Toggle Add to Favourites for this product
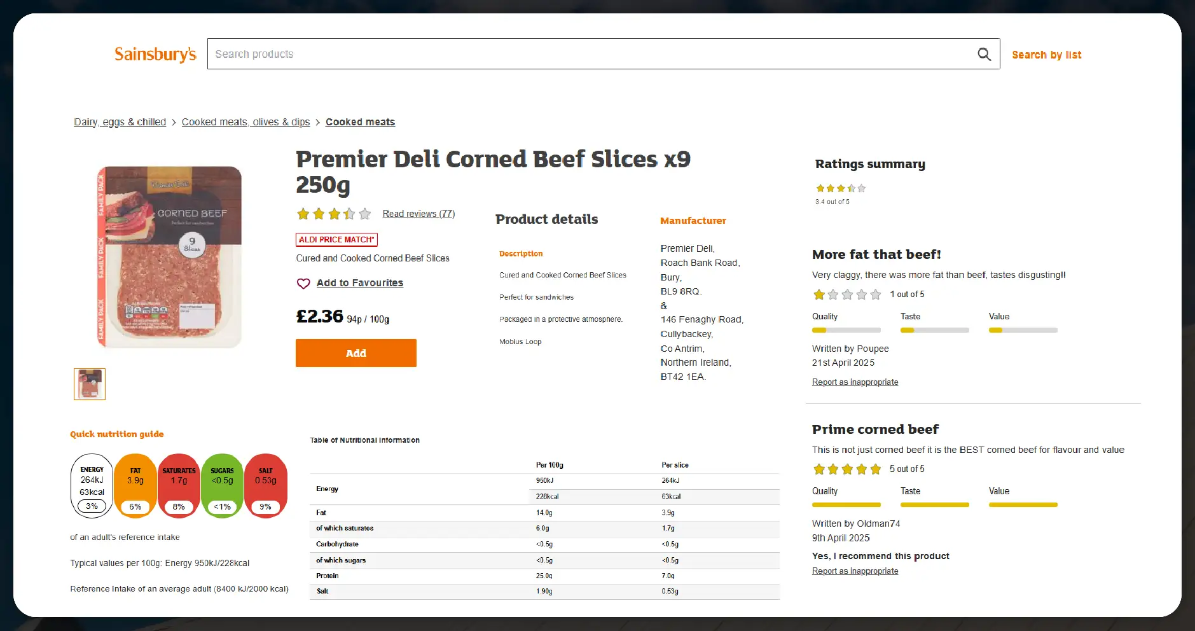1195x631 pixels. point(359,283)
